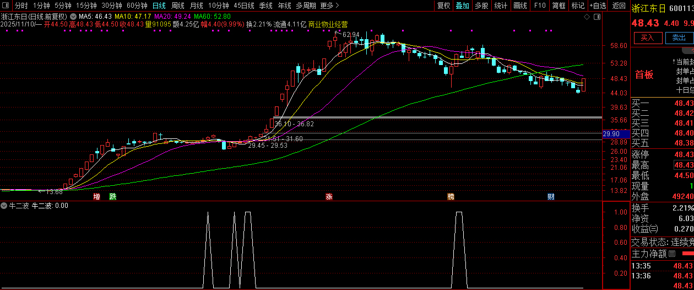Click the 净资 row
Viewport: 694px width, 290px height.
pyautogui.click(x=662, y=218)
